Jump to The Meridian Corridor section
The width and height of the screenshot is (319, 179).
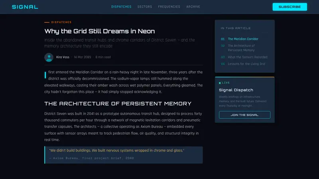click(243, 39)
